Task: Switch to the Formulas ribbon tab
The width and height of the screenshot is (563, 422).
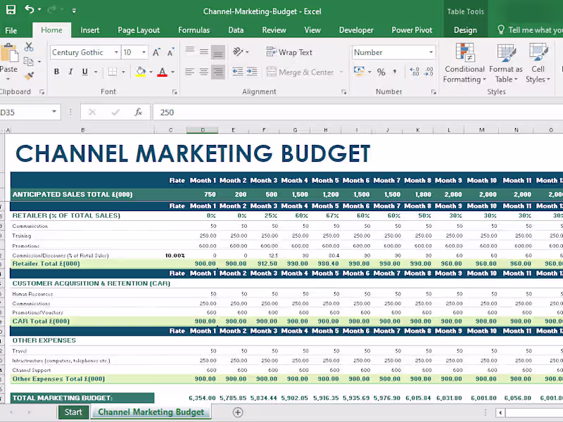Action: 194,30
